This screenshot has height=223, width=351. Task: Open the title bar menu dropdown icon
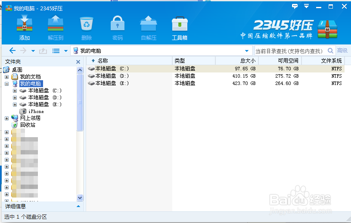(x=307, y=6)
